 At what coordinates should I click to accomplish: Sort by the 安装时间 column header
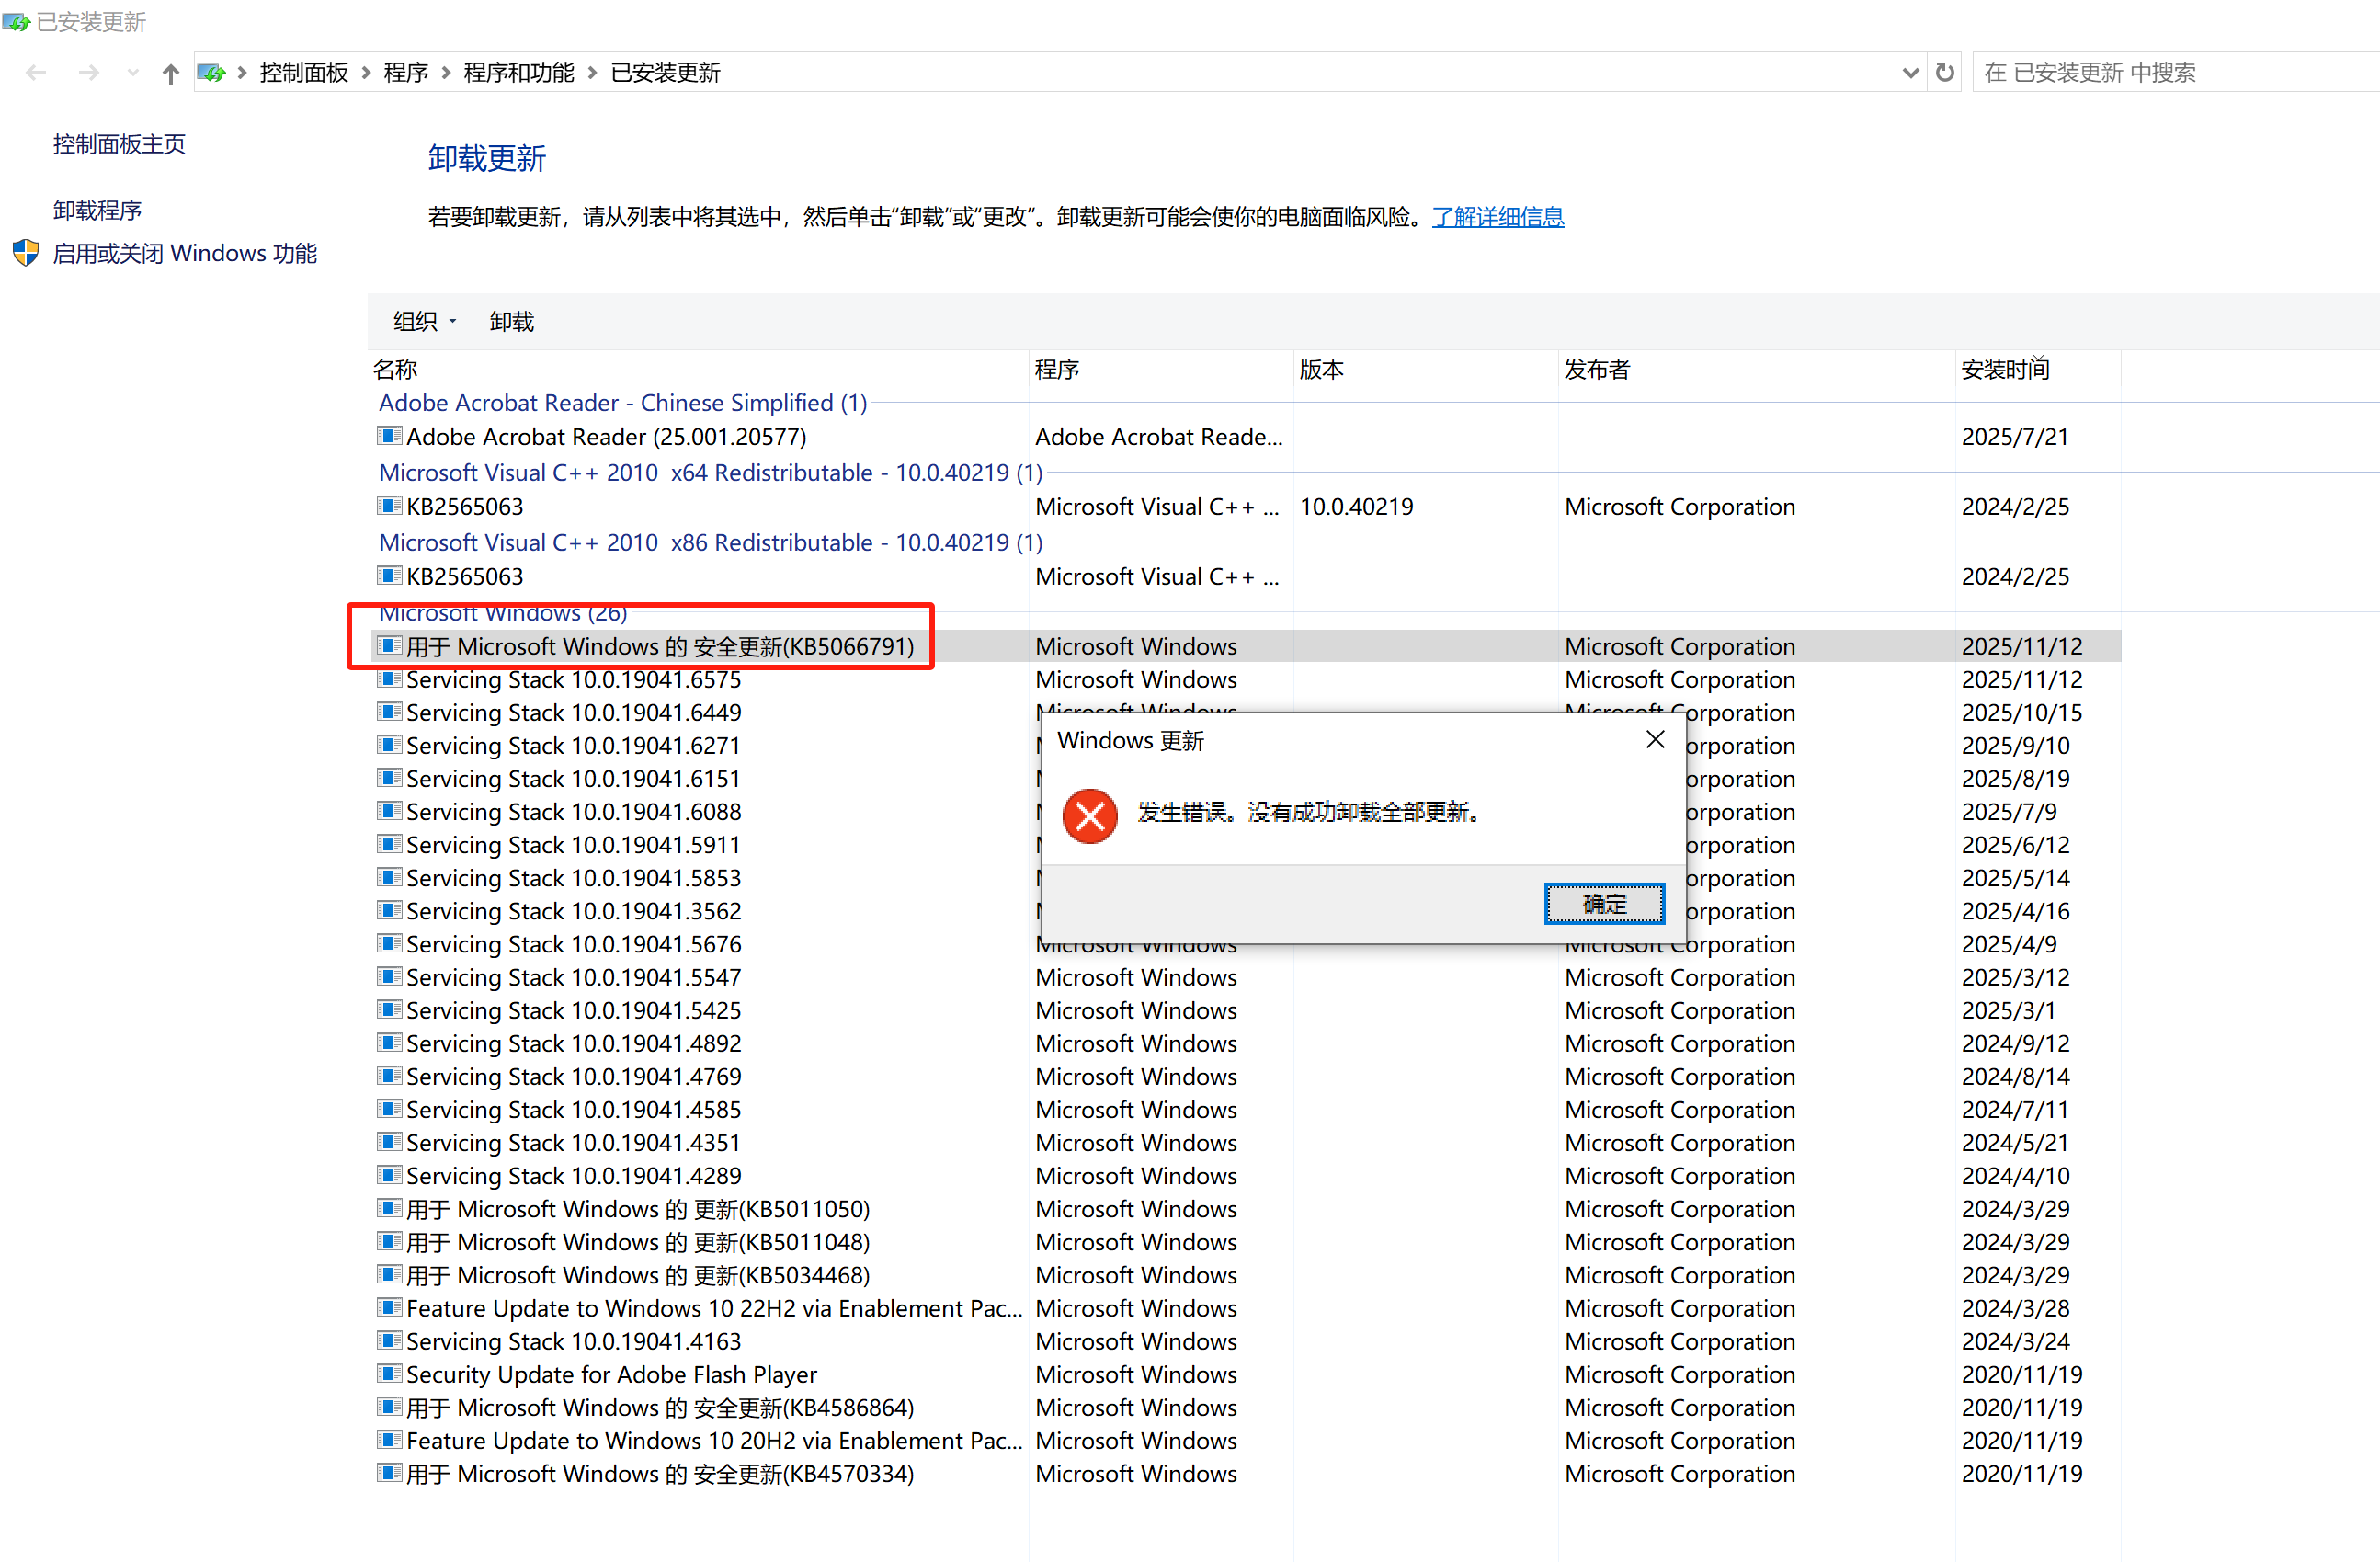point(2004,369)
